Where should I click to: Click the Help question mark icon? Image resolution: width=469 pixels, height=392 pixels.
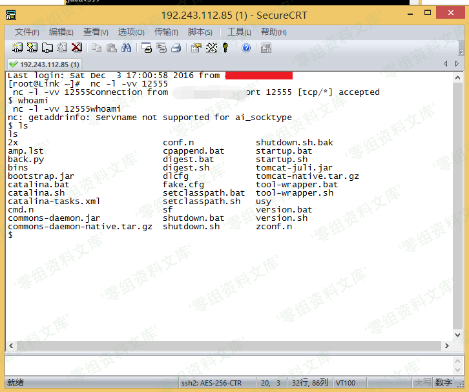point(246,48)
